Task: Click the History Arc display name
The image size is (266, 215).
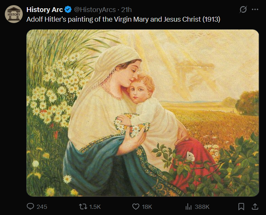Action: tap(45, 10)
